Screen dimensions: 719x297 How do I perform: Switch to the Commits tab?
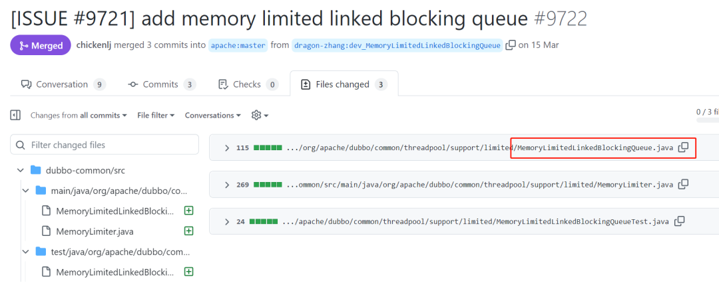(x=162, y=84)
